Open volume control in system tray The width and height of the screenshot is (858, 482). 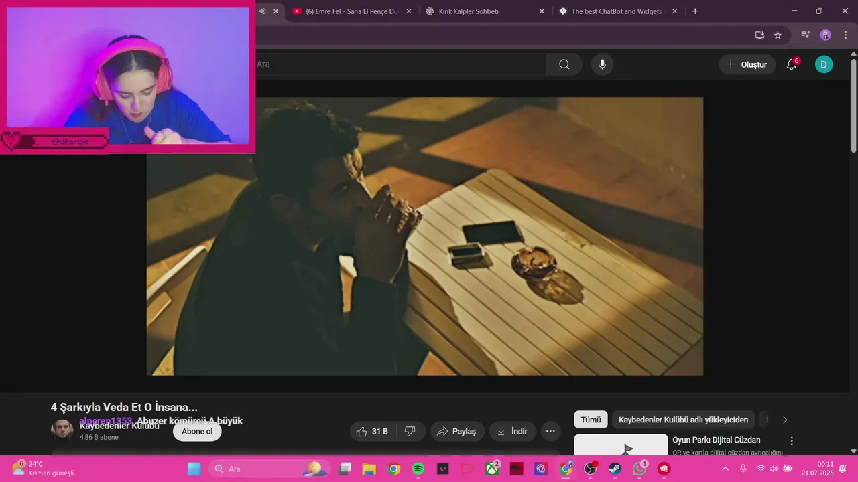[774, 469]
